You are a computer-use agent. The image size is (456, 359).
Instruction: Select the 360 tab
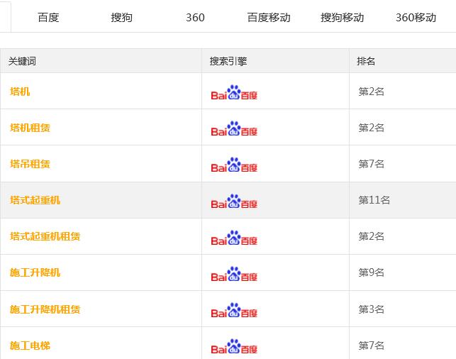195,18
